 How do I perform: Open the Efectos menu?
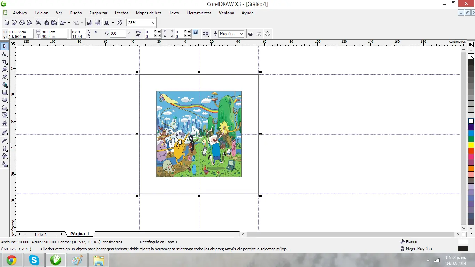(x=121, y=13)
